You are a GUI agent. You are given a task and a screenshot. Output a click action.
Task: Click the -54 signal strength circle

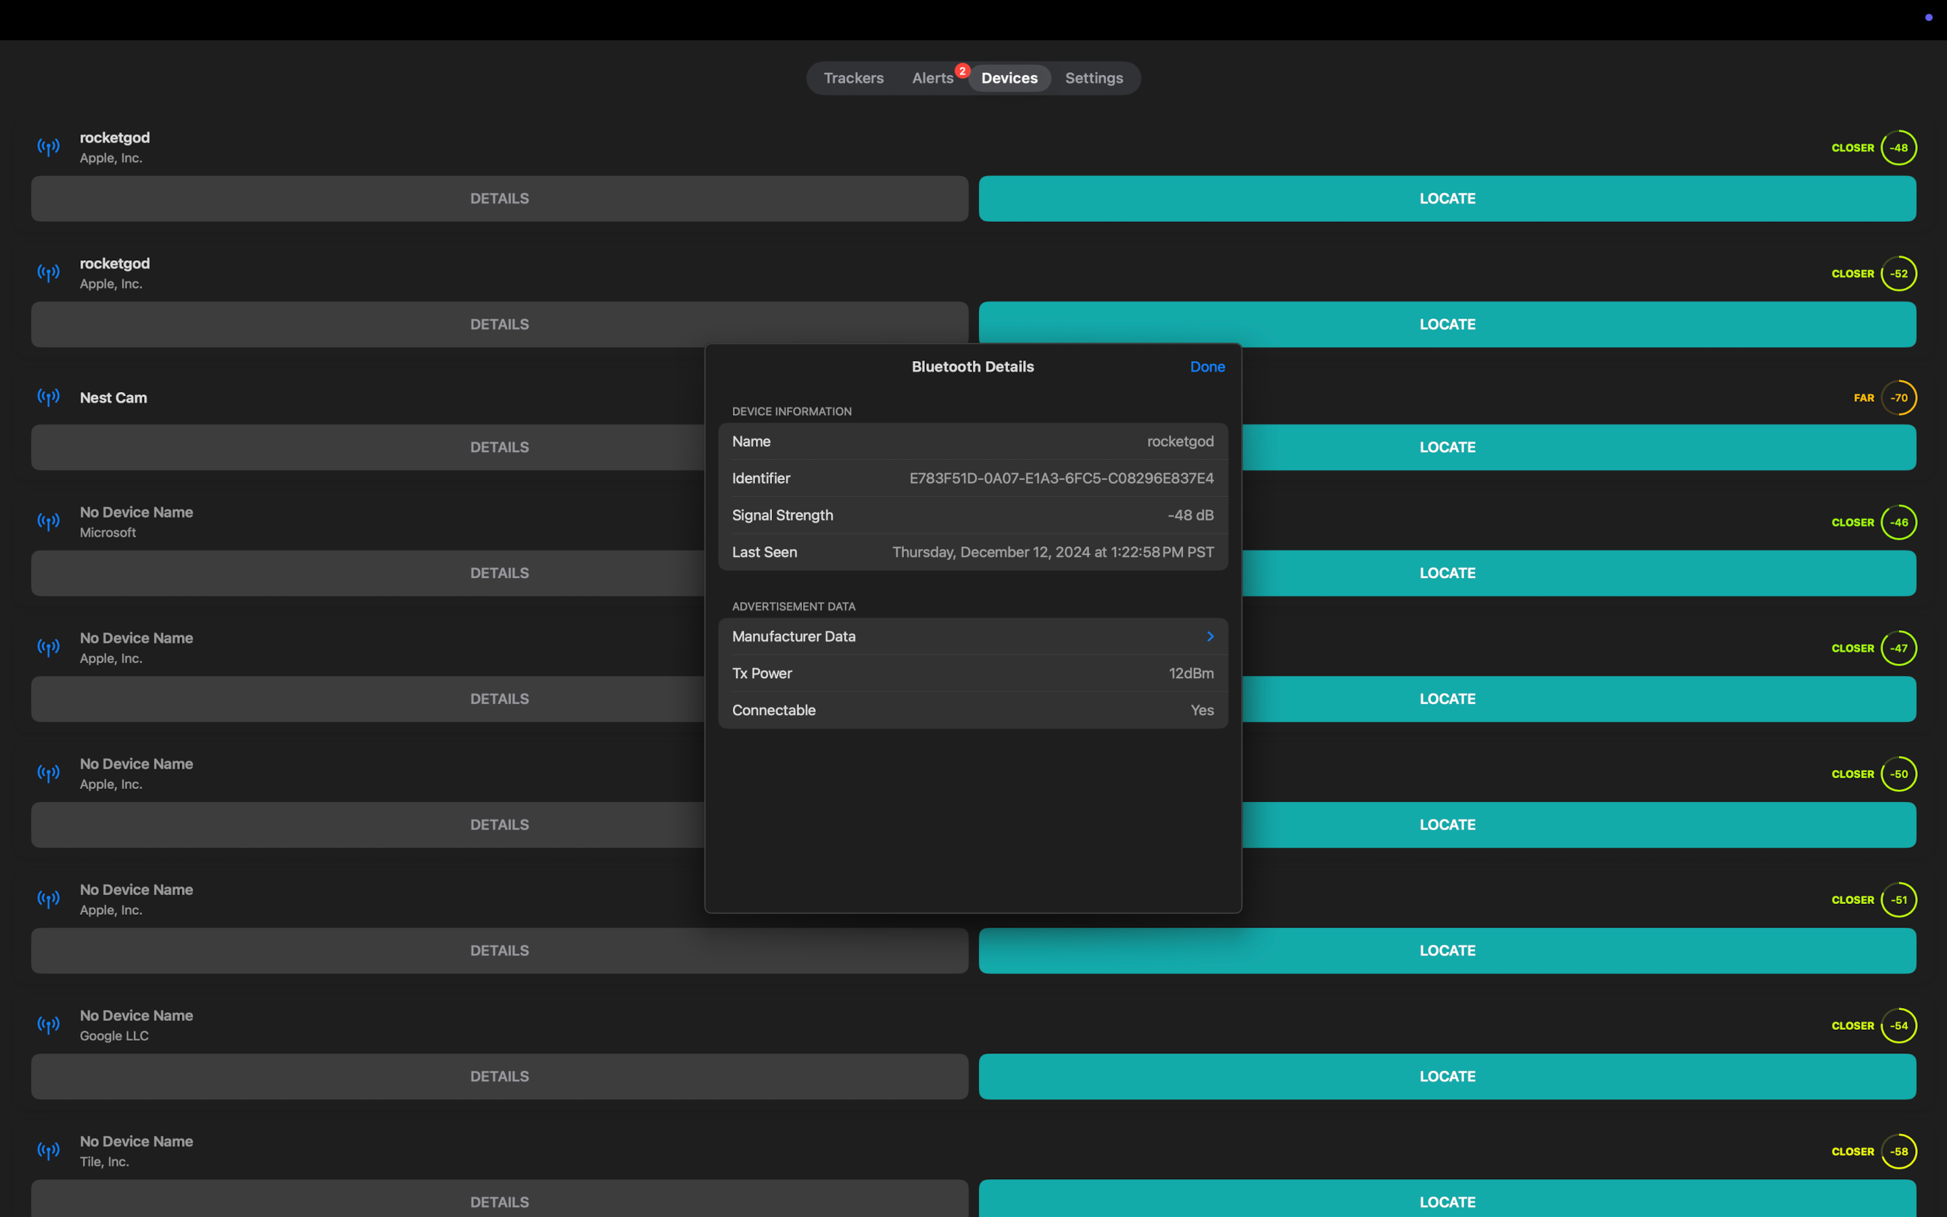pos(1899,1026)
